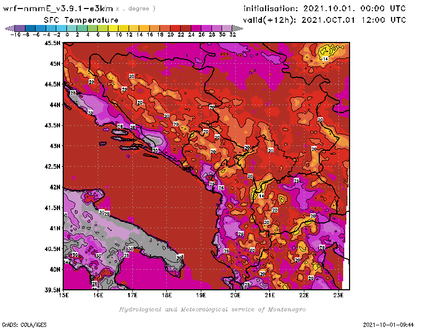
Task: Click the '18E' longitude label
Action: (x=167, y=295)
